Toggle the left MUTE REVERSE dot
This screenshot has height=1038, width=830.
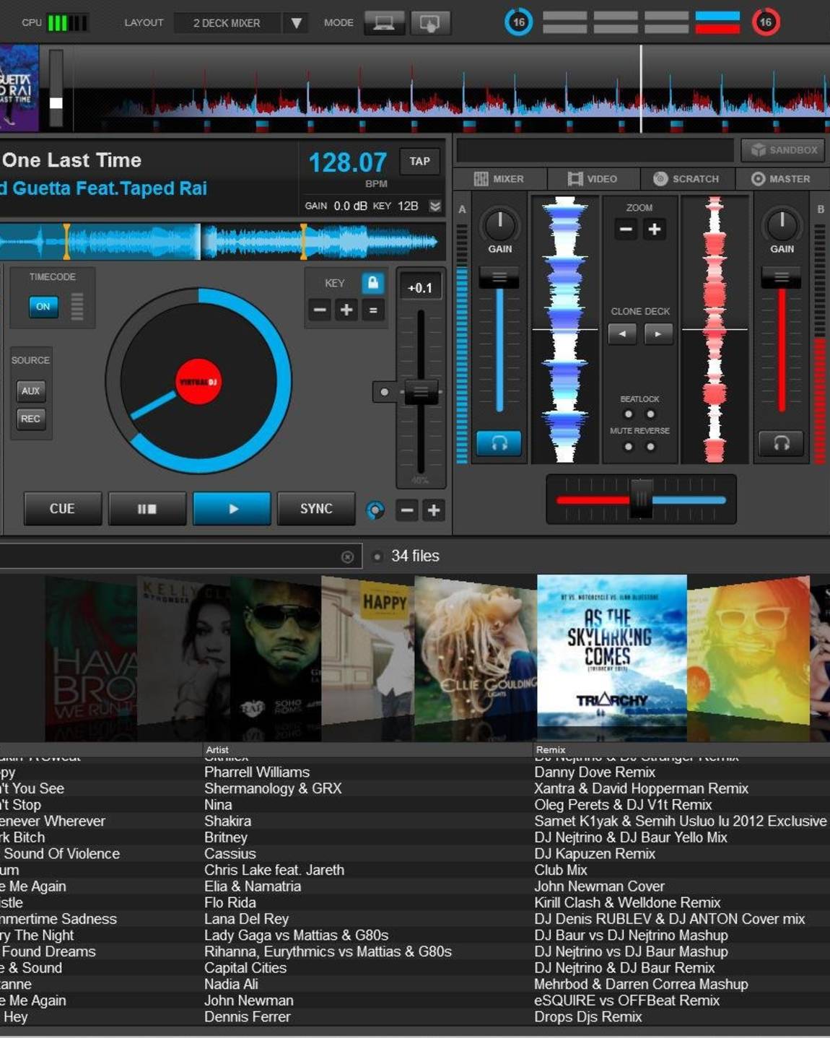[629, 447]
